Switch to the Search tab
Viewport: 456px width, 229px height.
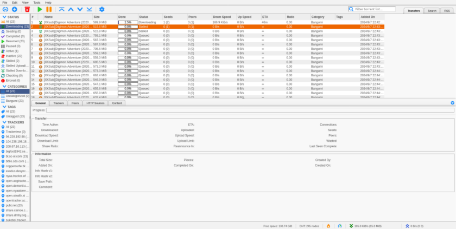pos(432,11)
